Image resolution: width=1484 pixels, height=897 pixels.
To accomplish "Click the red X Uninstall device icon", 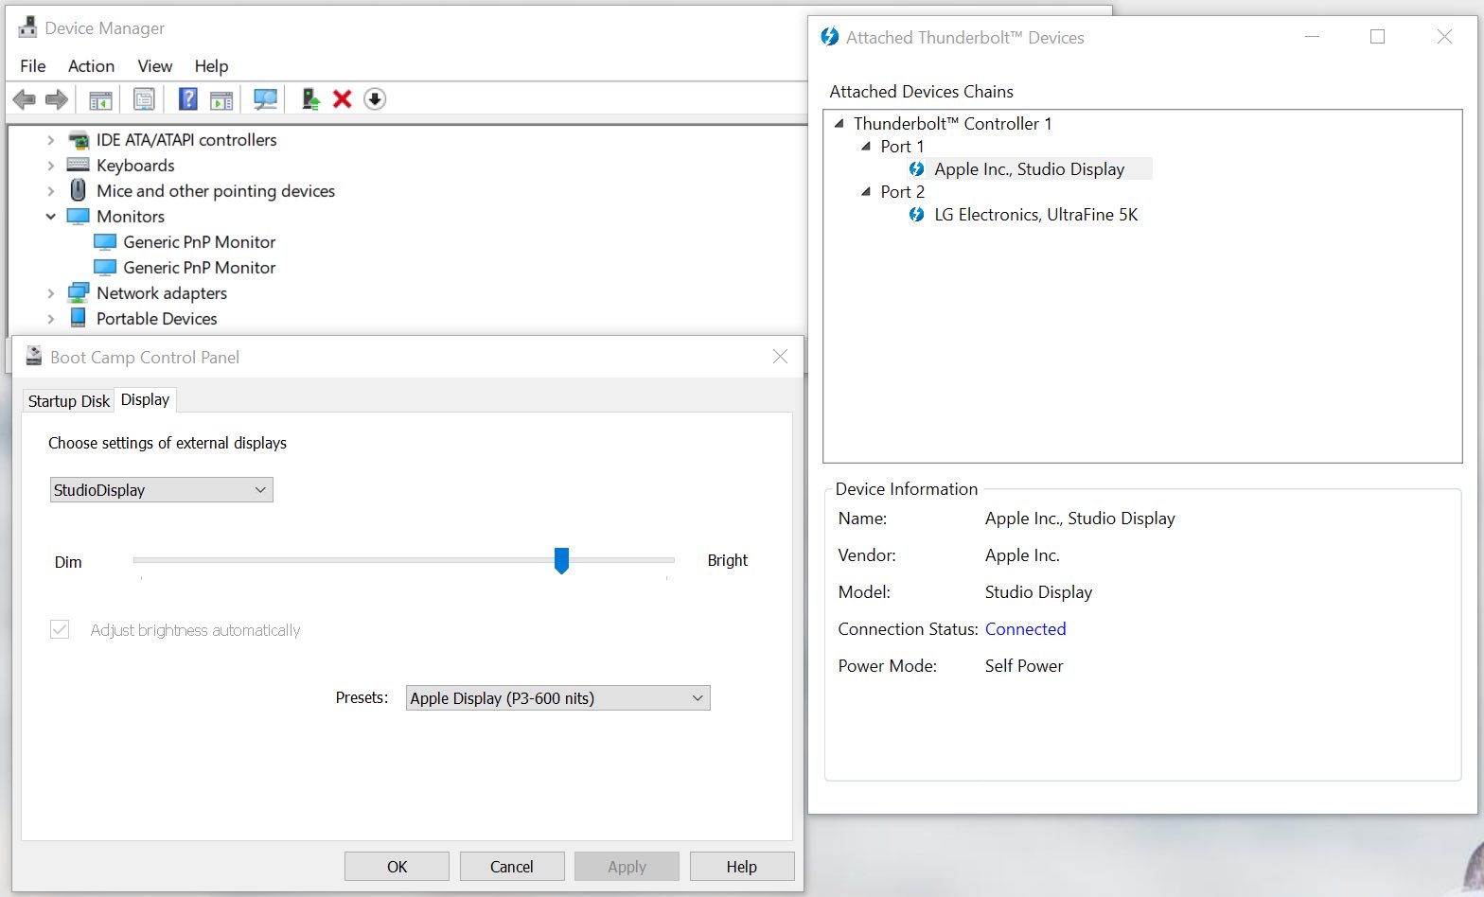I will click(x=343, y=99).
